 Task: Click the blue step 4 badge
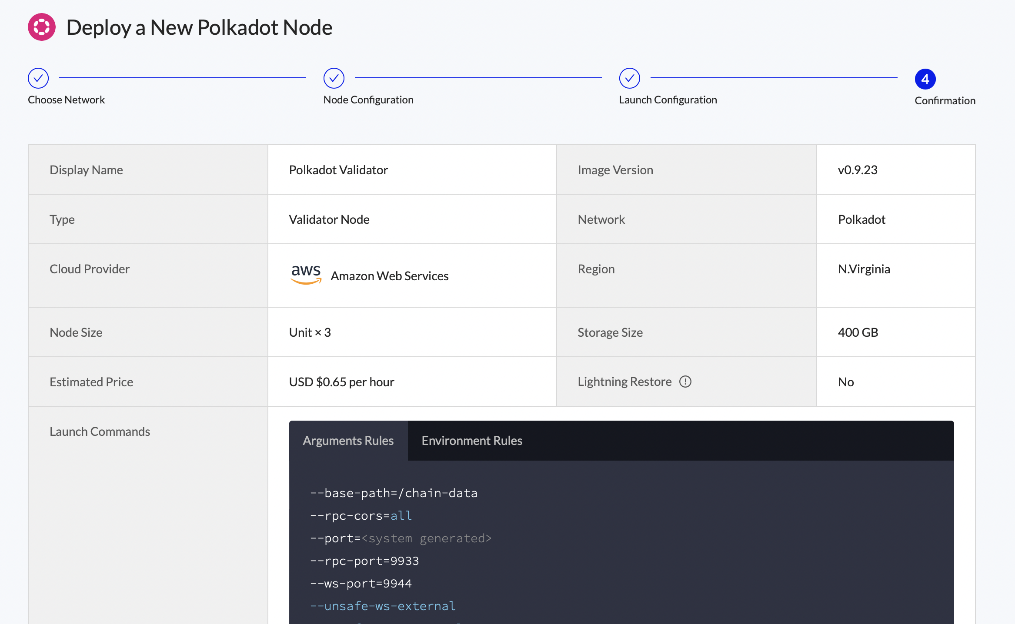[925, 79]
